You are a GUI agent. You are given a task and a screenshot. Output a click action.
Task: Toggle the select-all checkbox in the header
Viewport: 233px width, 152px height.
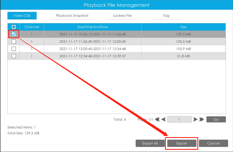point(14,27)
